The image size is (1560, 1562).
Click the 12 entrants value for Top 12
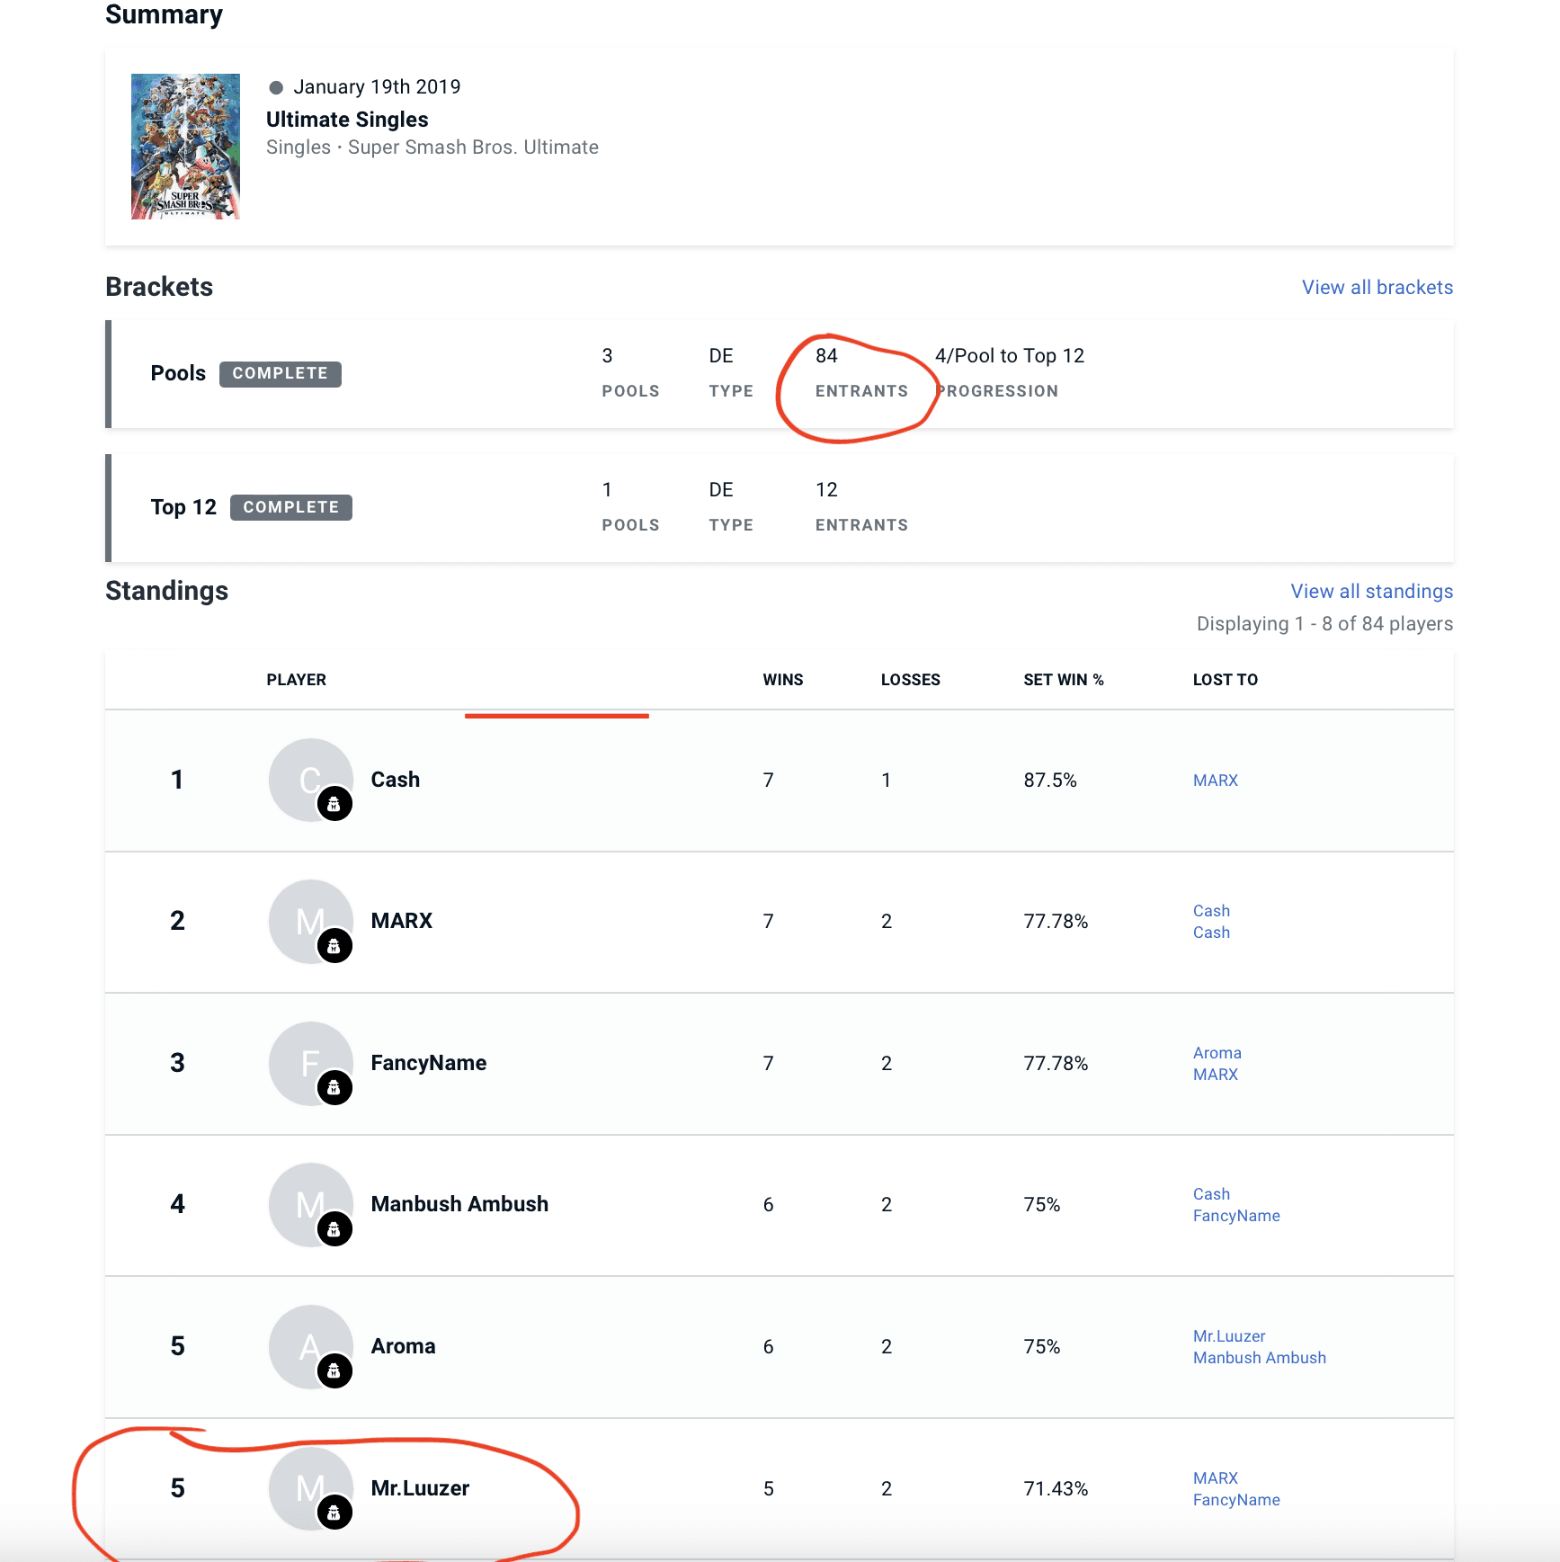pos(826,490)
